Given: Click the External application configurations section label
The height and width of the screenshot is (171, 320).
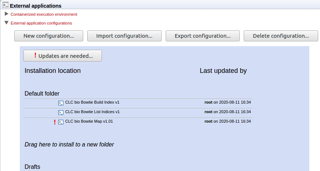Looking at the screenshot, I should point(41,23).
